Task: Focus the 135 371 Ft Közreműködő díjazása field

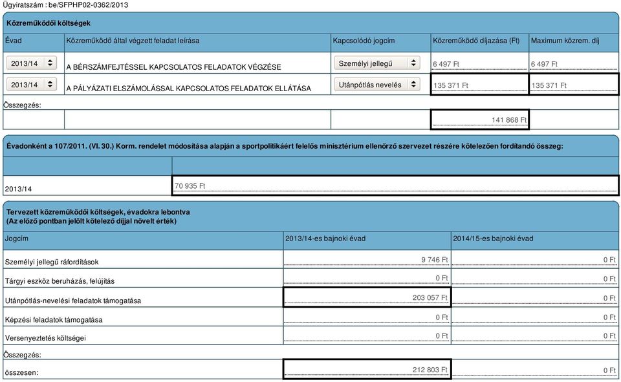Action: tap(479, 85)
